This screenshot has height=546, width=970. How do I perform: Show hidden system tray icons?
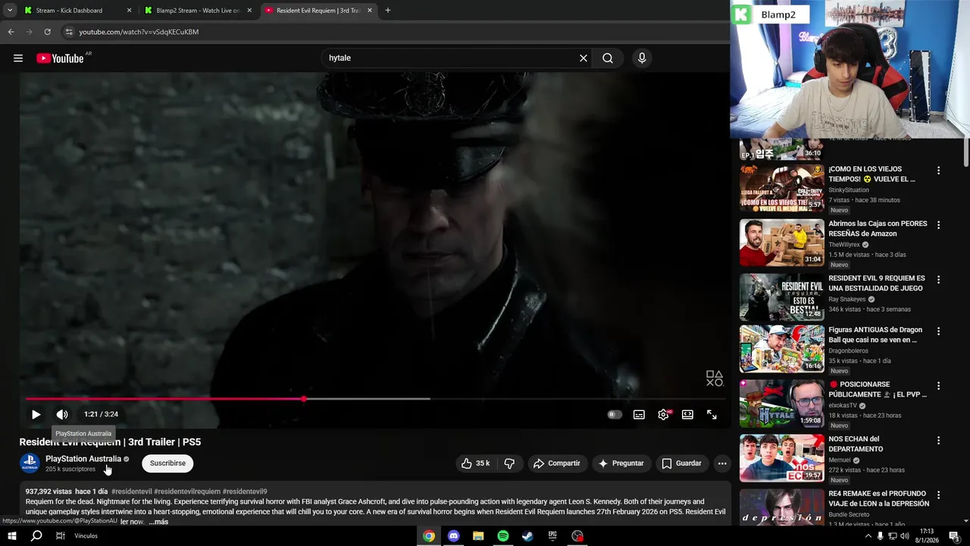tap(868, 536)
